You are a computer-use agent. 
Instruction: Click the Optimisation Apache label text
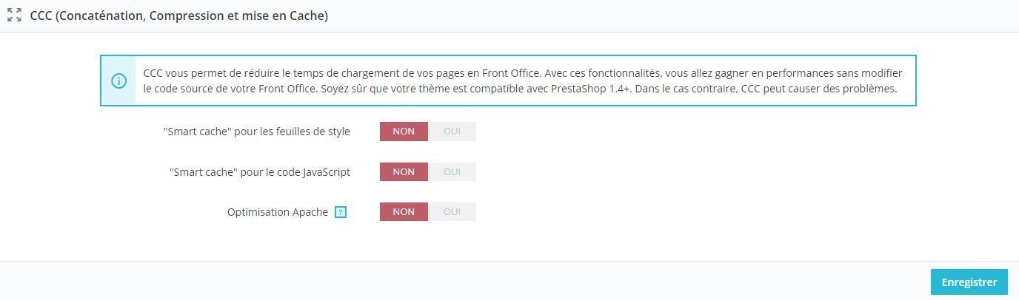(x=277, y=212)
